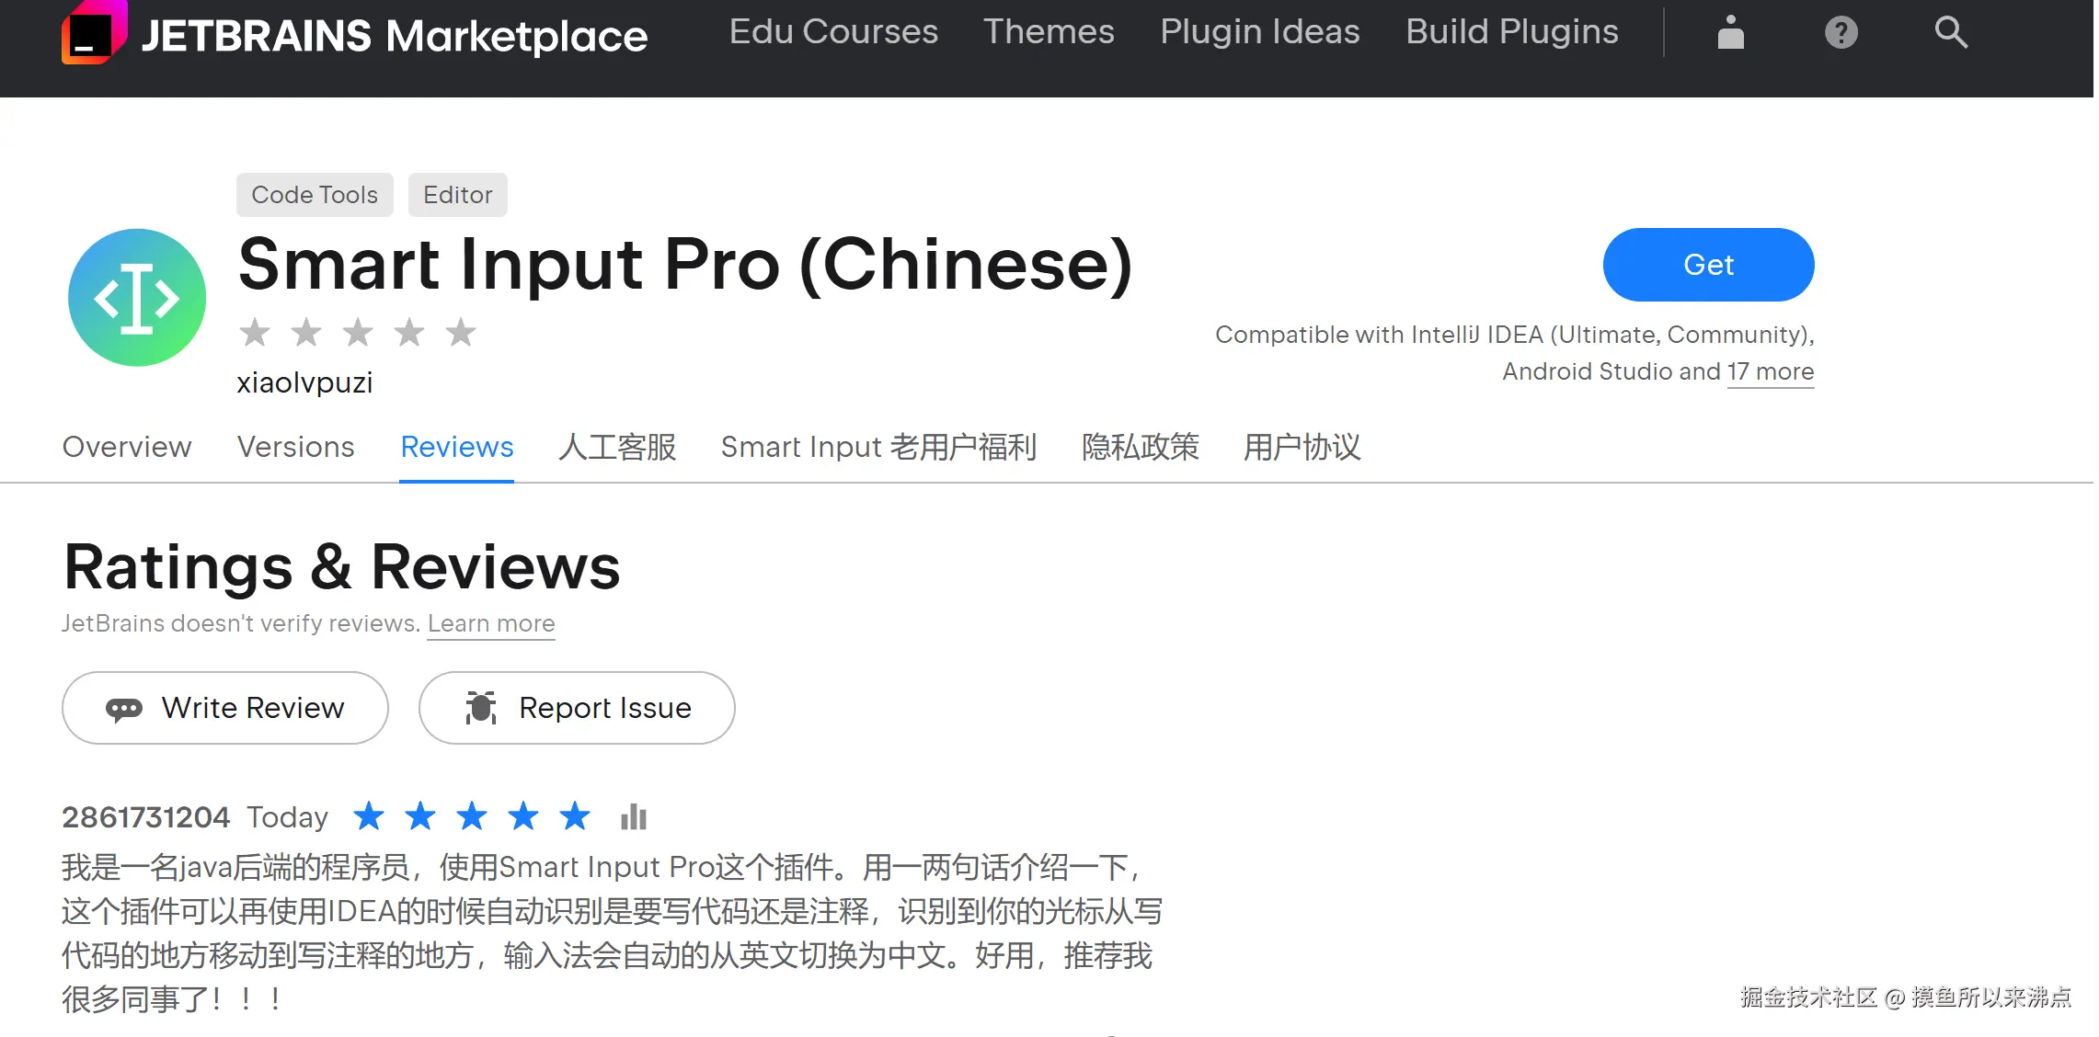
Task: Switch to the Overview tab
Action: click(127, 447)
